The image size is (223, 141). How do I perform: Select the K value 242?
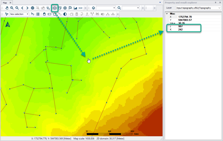coord(180,30)
